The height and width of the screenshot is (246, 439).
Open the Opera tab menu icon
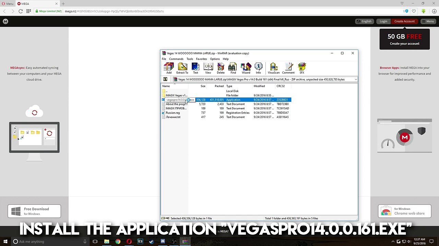click(402, 3)
